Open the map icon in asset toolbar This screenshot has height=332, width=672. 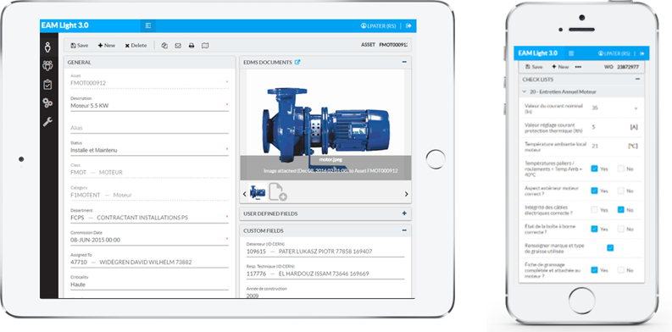[x=205, y=46]
